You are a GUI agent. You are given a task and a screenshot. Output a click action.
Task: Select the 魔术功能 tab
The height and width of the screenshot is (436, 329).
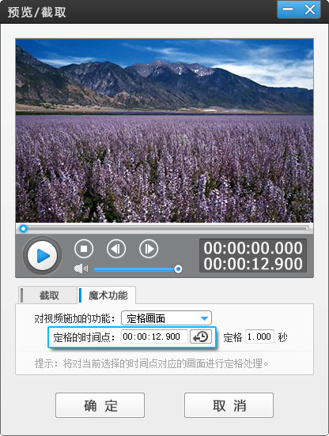pyautogui.click(x=107, y=295)
